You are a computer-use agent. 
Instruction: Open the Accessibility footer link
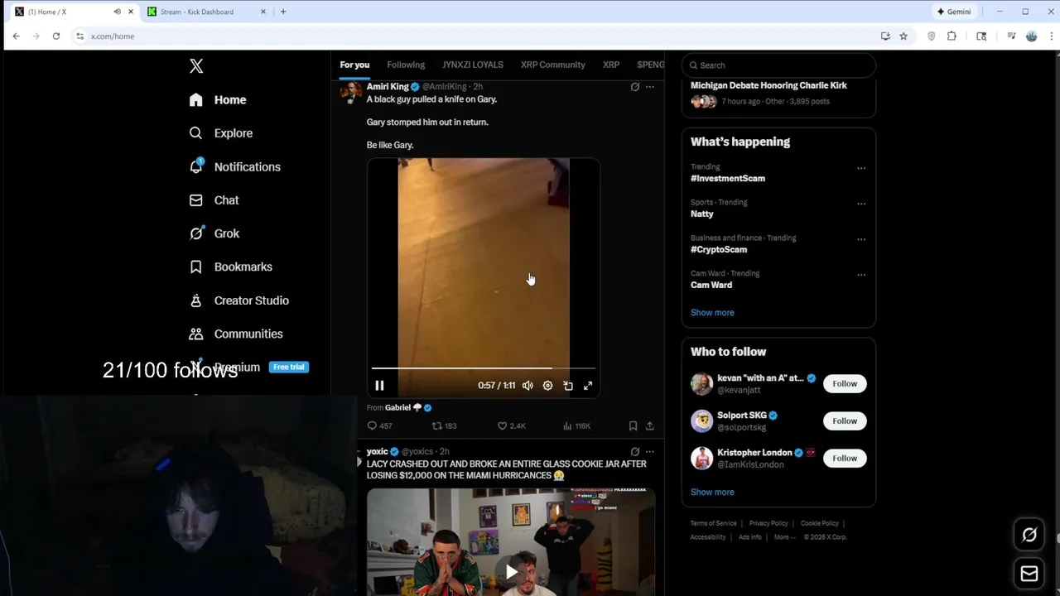(708, 537)
